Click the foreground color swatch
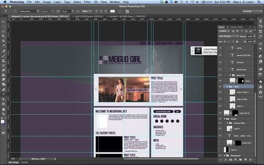The image size is (264, 165). coord(3,122)
